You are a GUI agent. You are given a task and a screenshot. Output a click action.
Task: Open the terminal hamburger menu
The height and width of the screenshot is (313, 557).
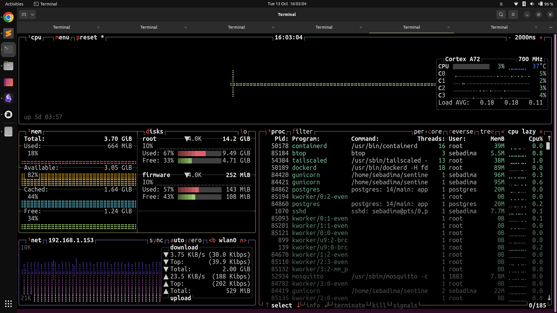click(x=513, y=14)
